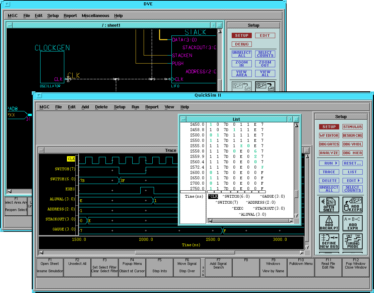Viewport: 374px width, 293px height.
Task: Click the CLOCKGEN block in sheet1 schematic
Action: 52,67
